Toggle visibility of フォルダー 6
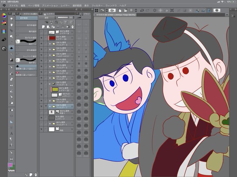This screenshot has width=237, height=177. pos(41,84)
